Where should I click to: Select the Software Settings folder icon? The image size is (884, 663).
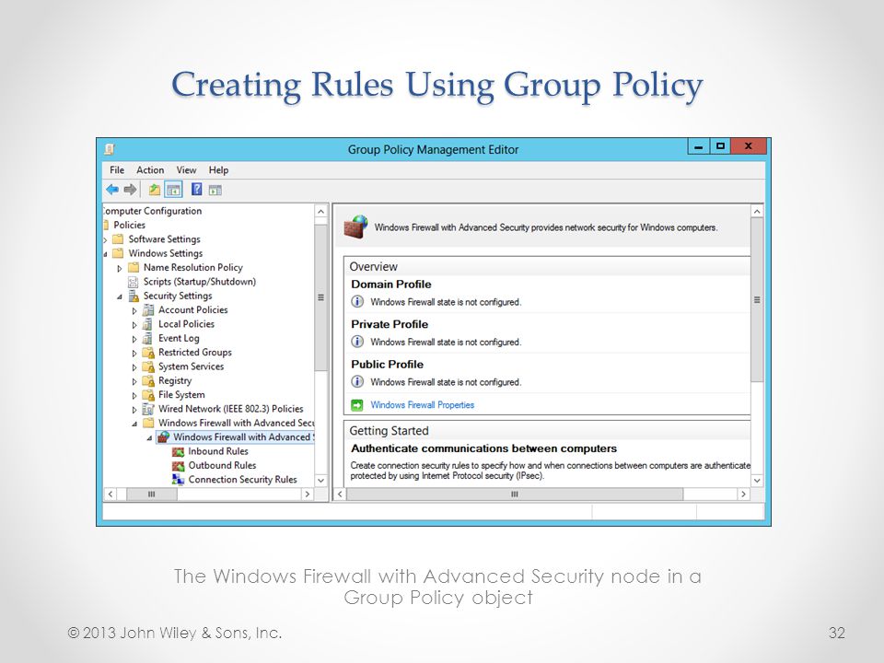tap(118, 239)
